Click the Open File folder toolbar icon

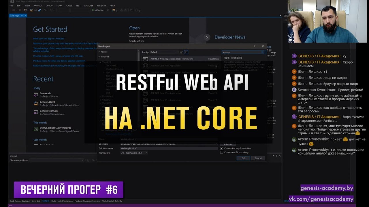pyautogui.click(x=31, y=10)
